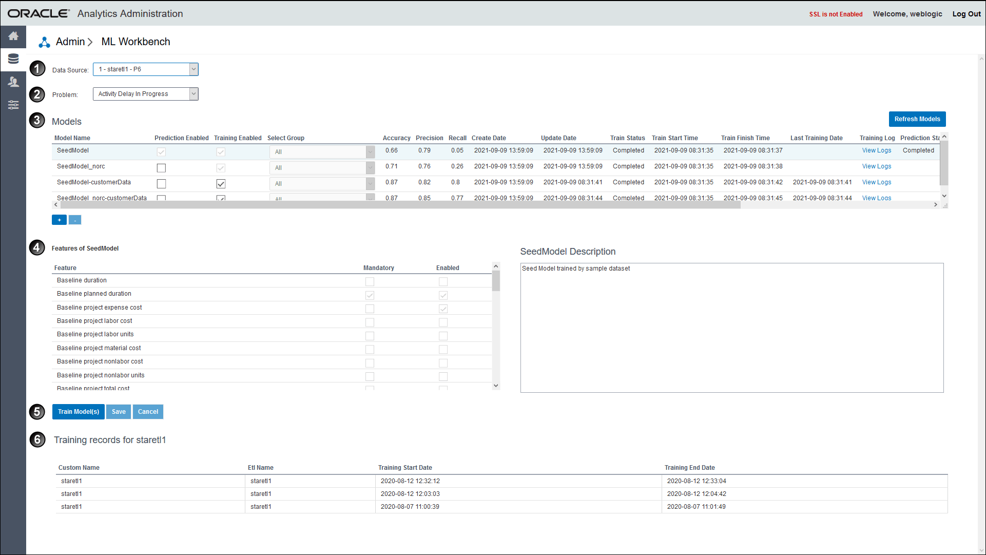Open Select Group dropdown for SeedModel_norc
Image resolution: width=986 pixels, height=555 pixels.
pyautogui.click(x=322, y=168)
